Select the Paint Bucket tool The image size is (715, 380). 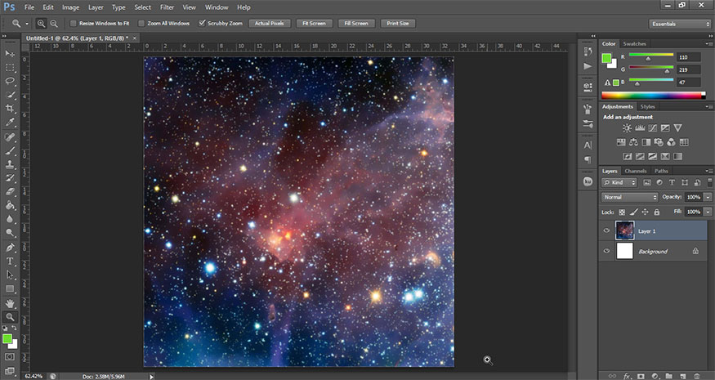coord(10,205)
